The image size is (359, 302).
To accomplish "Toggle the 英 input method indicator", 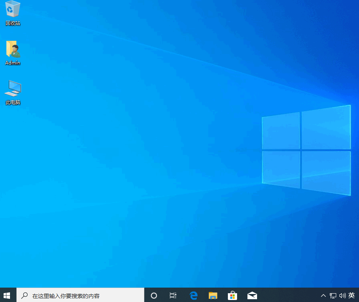I will [x=351, y=296].
